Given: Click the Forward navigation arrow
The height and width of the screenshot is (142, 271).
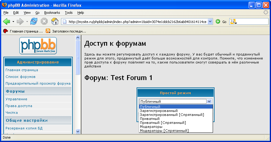Looking at the screenshot, I should [20, 21].
